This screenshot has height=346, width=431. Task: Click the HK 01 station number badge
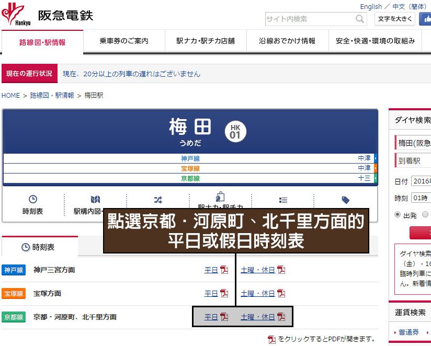click(235, 132)
